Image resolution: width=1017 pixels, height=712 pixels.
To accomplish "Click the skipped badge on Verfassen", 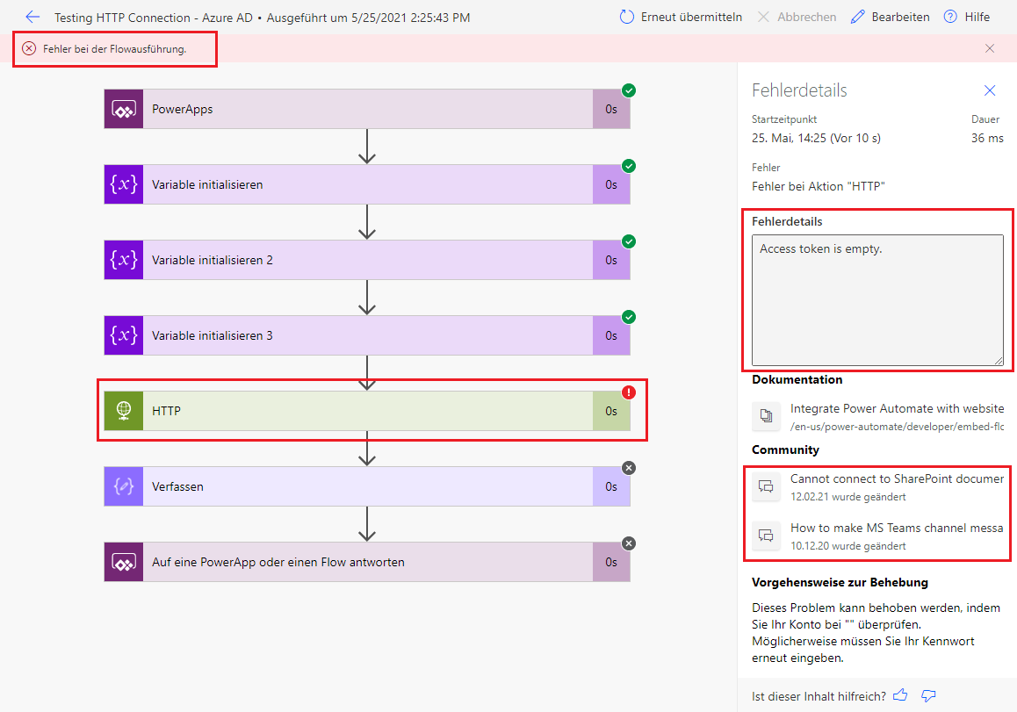I will point(629,468).
